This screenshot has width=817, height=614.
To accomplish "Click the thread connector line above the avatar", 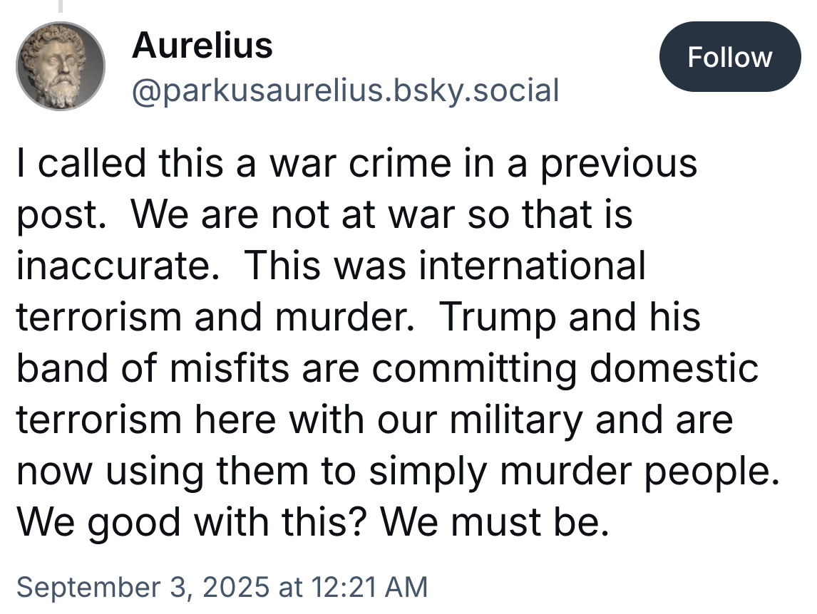I will (61, 6).
